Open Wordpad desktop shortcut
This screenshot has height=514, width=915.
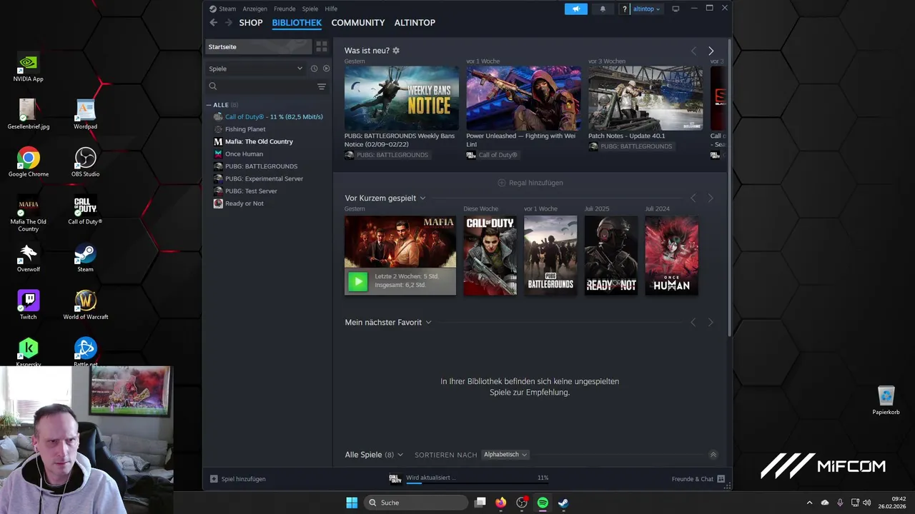point(85,114)
